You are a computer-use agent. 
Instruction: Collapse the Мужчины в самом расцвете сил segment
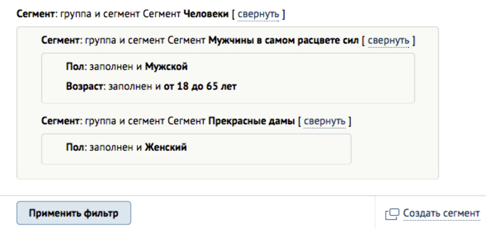coord(388,40)
